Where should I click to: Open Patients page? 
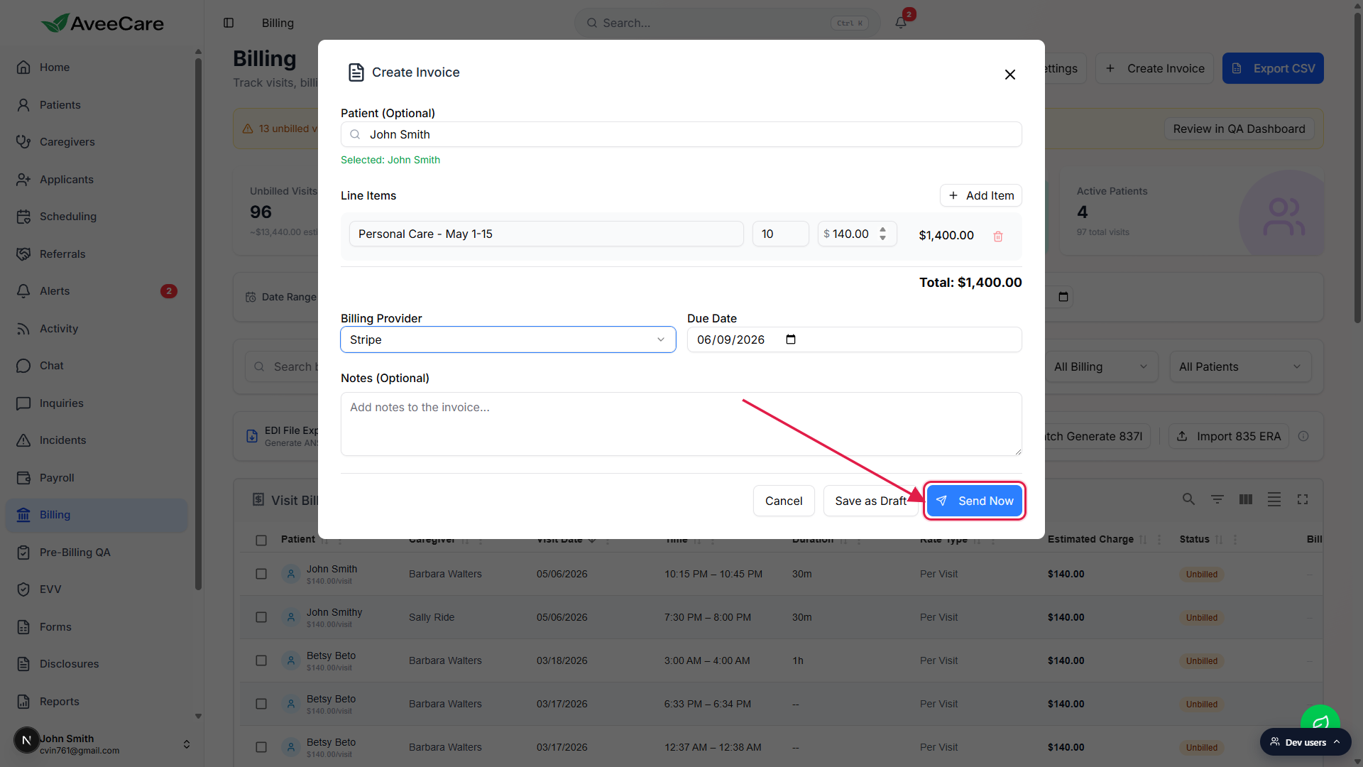coord(96,105)
